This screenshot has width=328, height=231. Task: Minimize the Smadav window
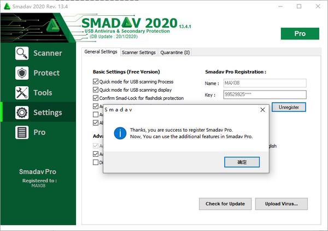280,6
